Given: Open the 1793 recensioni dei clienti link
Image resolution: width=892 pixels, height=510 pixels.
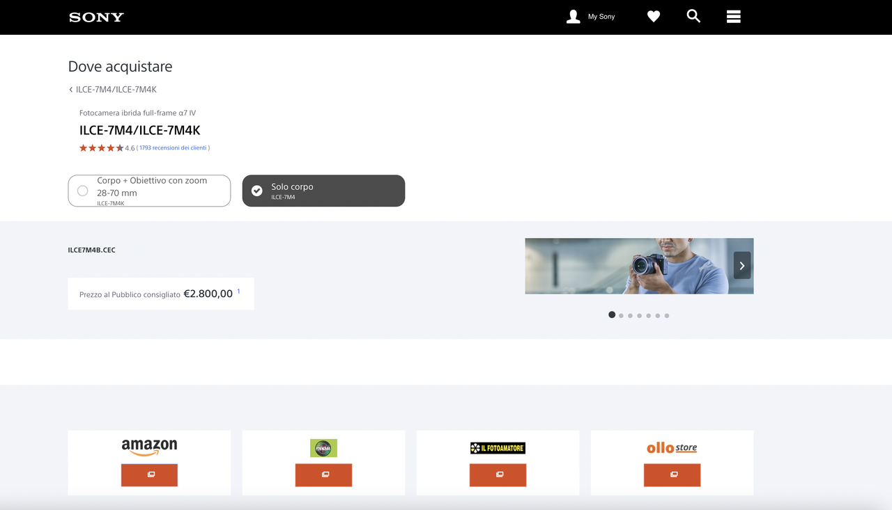Looking at the screenshot, I should (173, 148).
